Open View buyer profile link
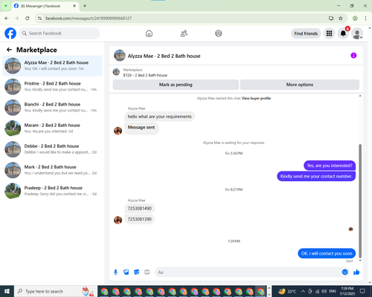Screen dimensions: 372x297 click(x=256, y=98)
